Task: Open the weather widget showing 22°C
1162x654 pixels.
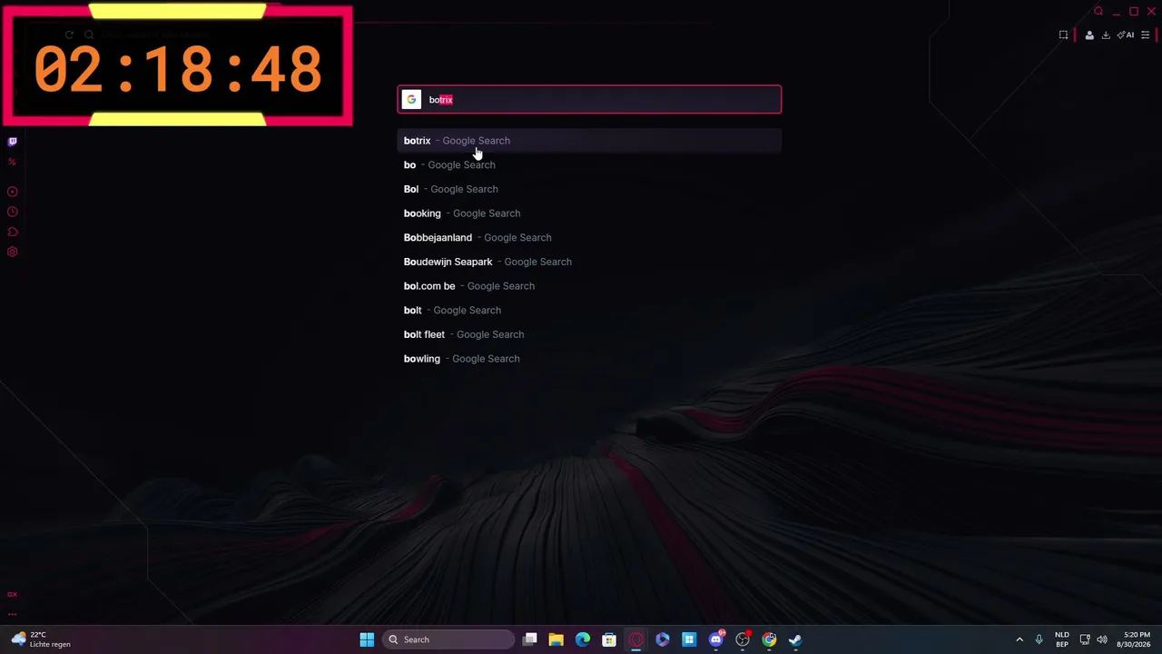Action: pos(42,639)
